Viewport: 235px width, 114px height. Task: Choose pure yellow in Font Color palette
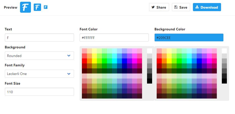coord(94,61)
